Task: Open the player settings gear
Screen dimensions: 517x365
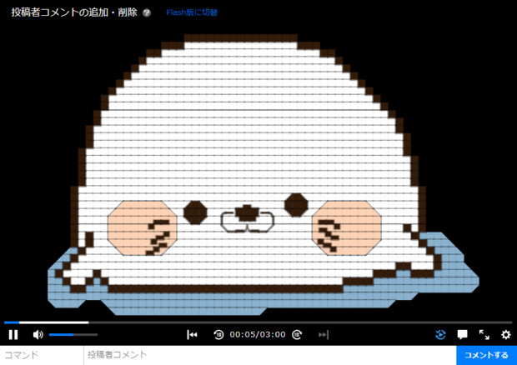Action: click(x=506, y=335)
